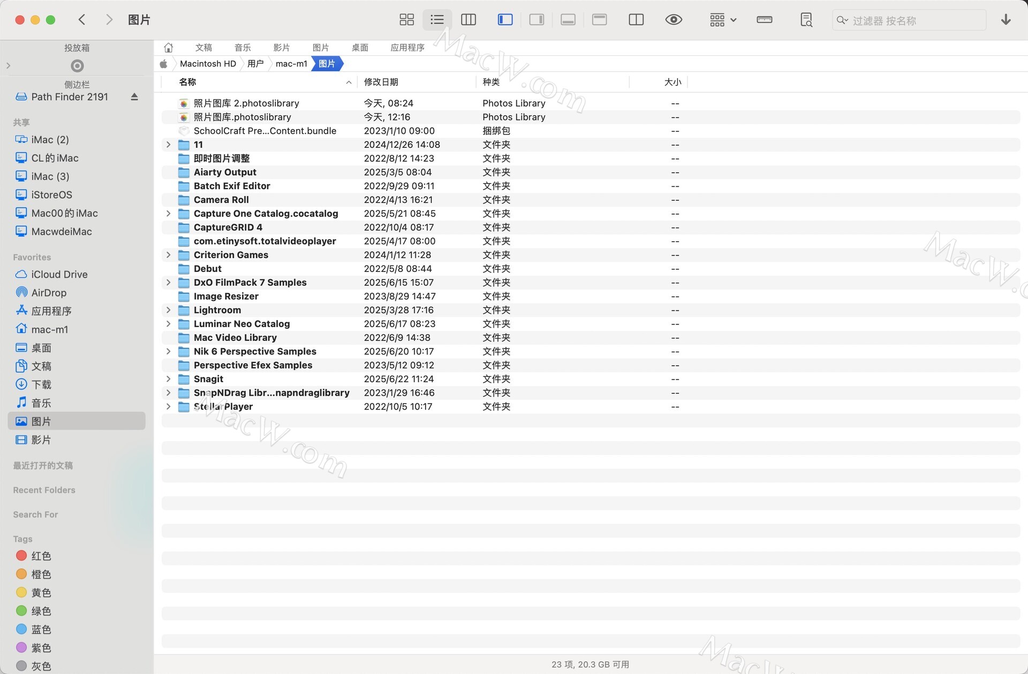
Task: Toggle the left sidebar panel
Action: click(505, 20)
